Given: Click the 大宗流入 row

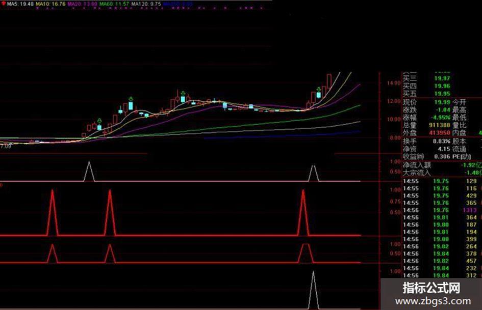Looking at the screenshot, I should pos(442,173).
